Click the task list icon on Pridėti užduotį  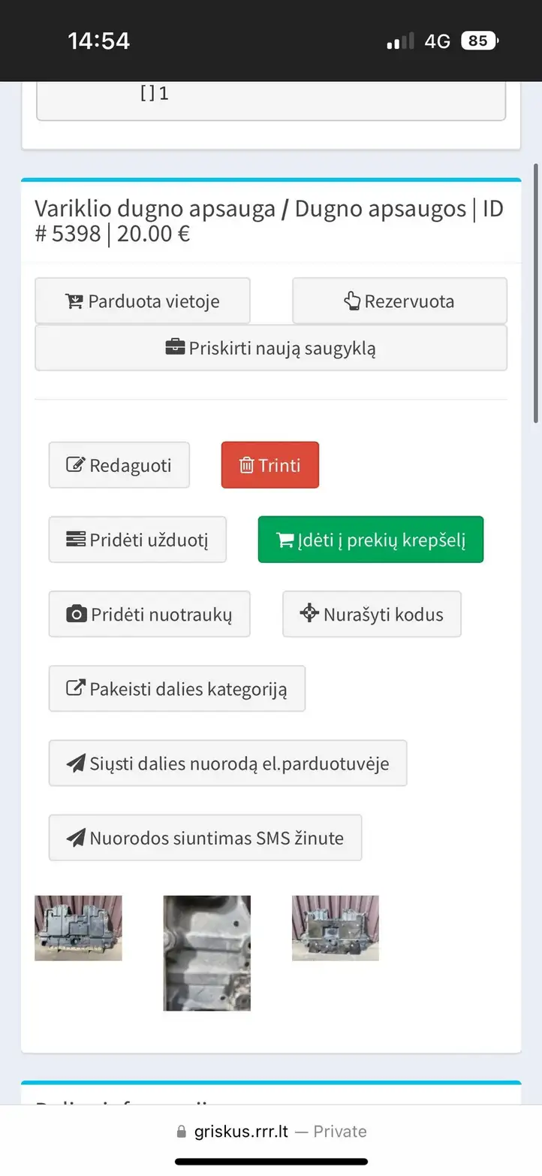pyautogui.click(x=76, y=539)
